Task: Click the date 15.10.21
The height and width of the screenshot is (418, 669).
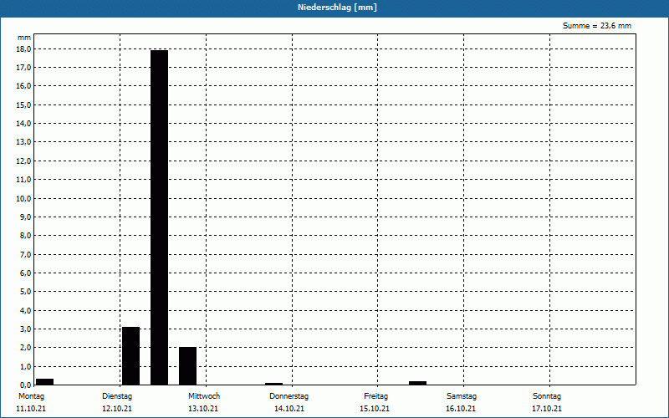Action: [x=375, y=409]
